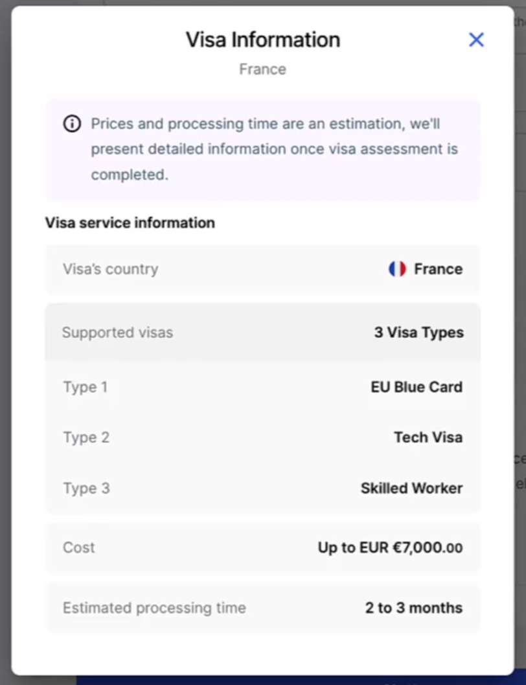Click the Cost row label

tap(78, 547)
